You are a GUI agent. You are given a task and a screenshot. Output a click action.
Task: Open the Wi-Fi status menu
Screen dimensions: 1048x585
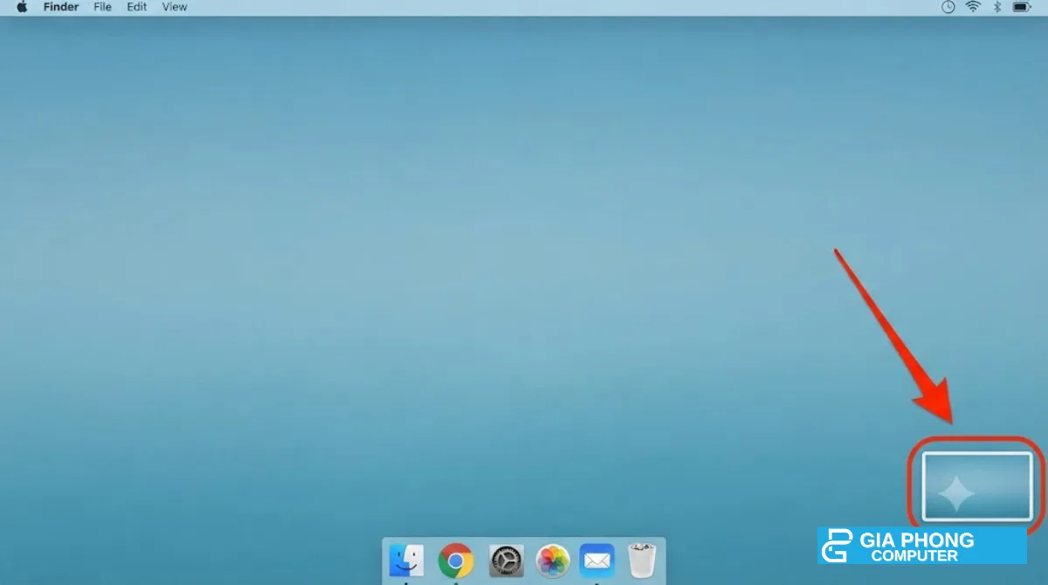(973, 7)
